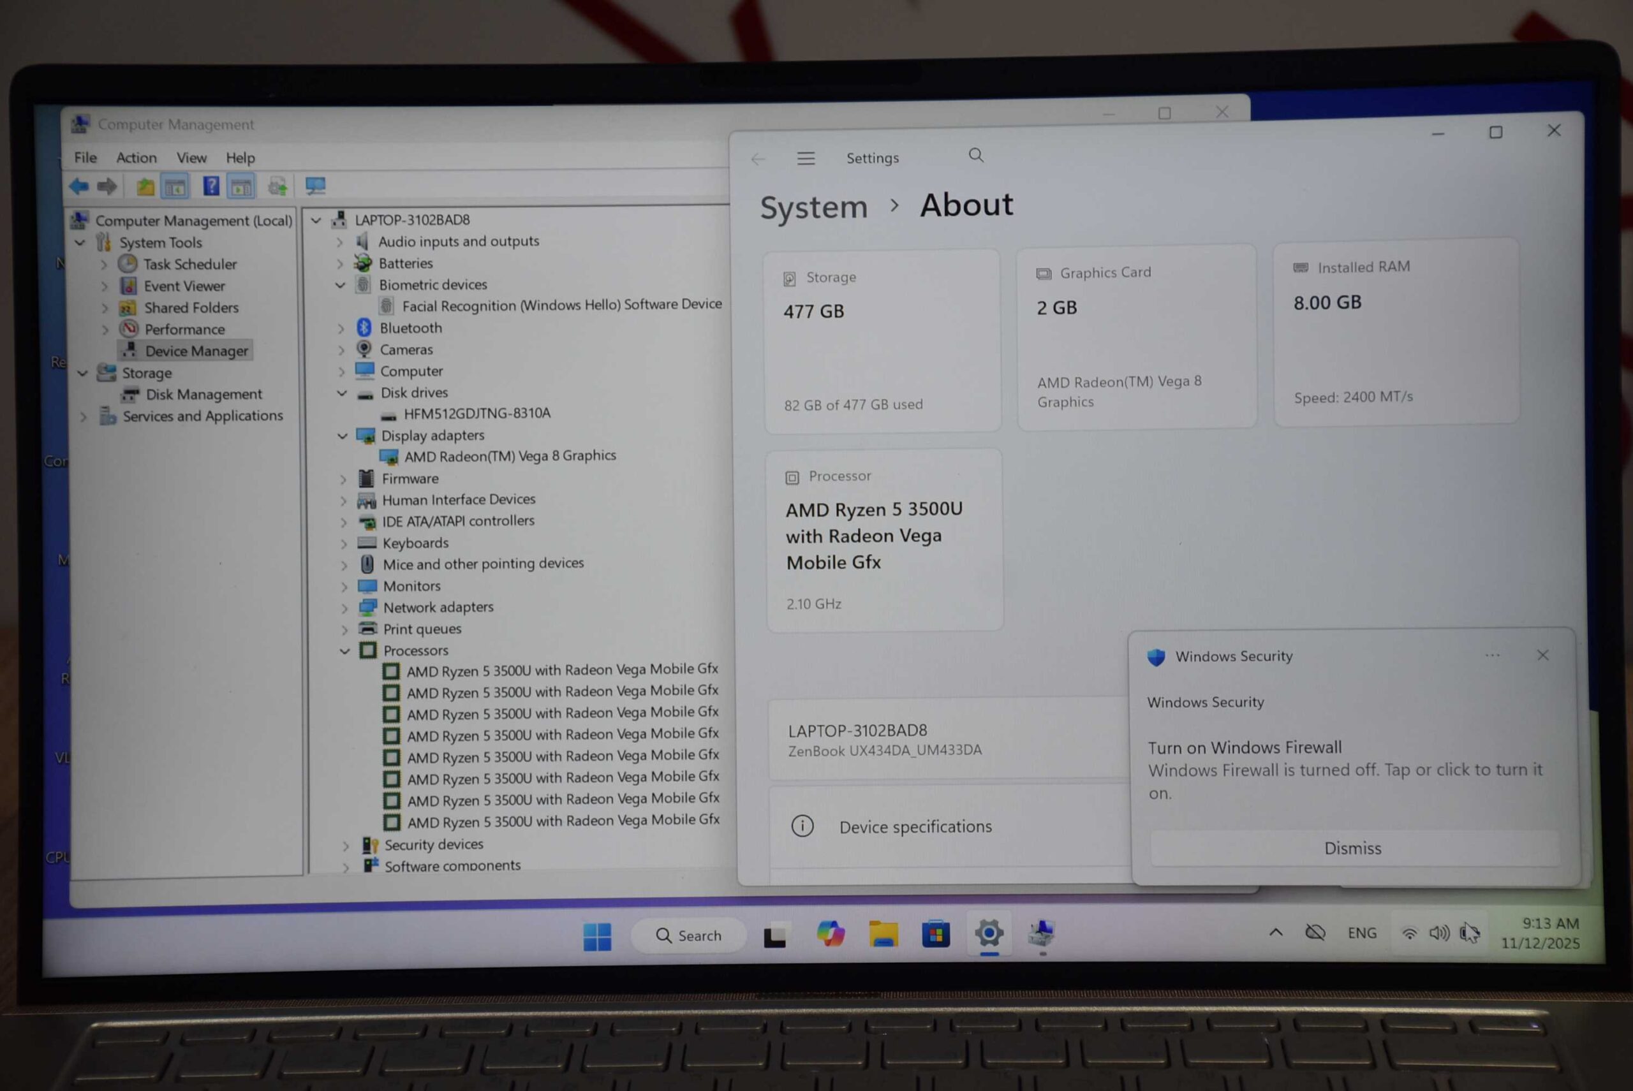1633x1091 pixels.
Task: Click the back arrow in Computer Management toolbar
Action: (x=78, y=186)
